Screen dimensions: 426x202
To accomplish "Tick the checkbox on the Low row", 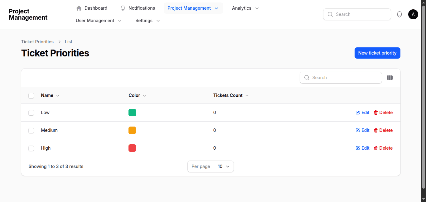I will click(x=31, y=113).
